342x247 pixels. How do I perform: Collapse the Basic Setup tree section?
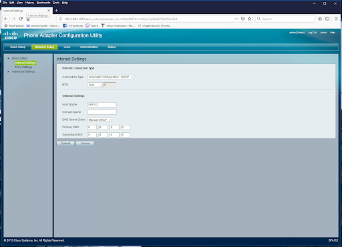pos(9,58)
